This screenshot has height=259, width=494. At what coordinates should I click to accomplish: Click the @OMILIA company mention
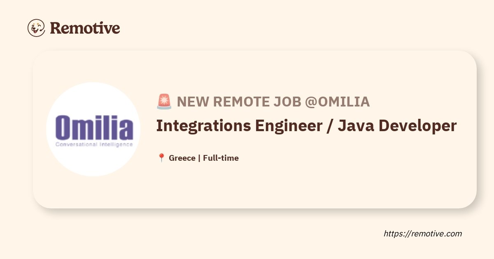337,102
